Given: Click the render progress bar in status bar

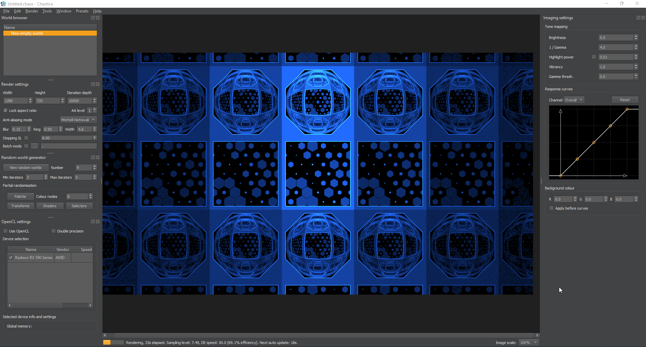Looking at the screenshot, I should (114, 342).
